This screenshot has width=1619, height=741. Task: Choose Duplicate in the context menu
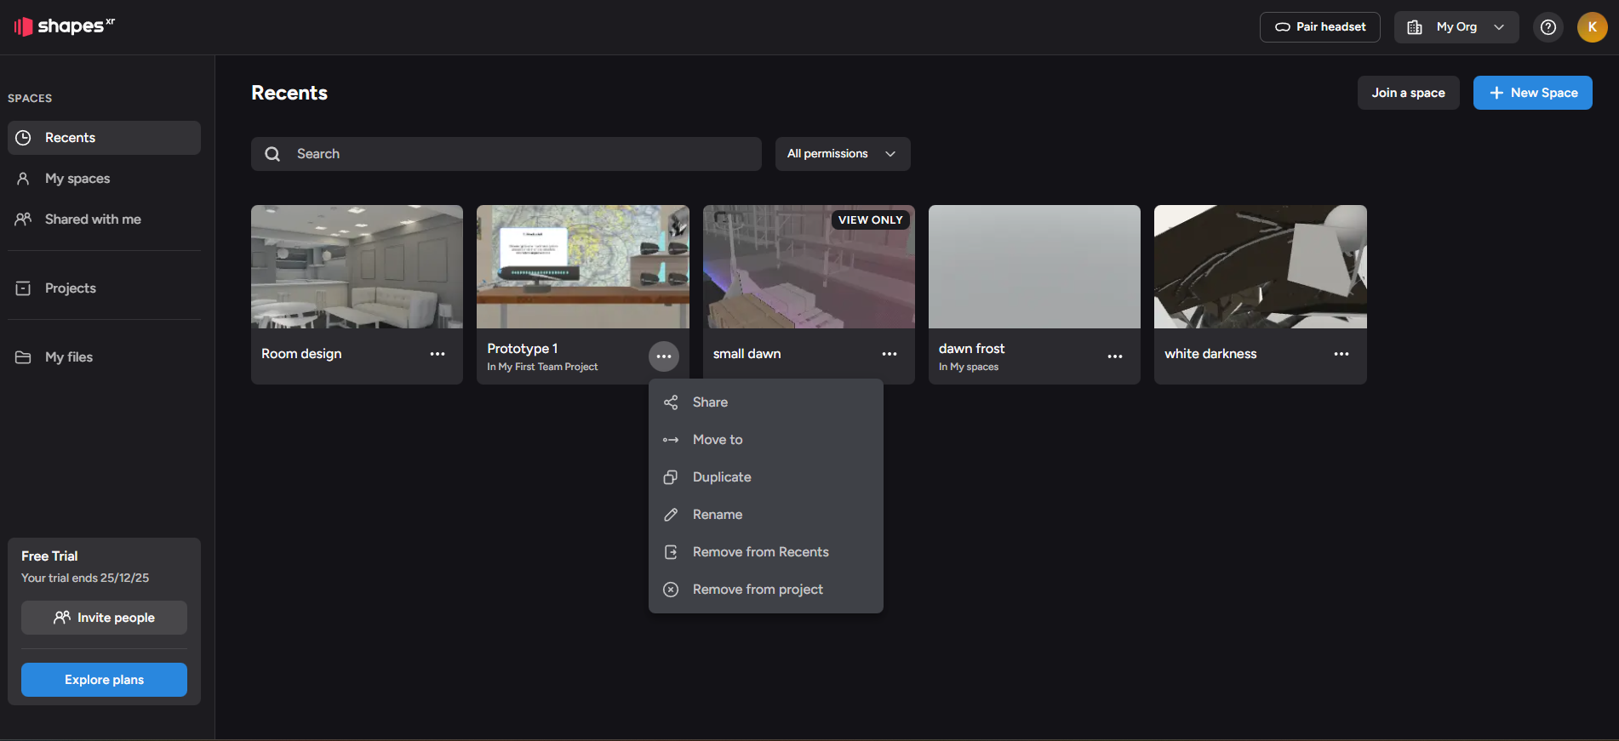tap(721, 477)
